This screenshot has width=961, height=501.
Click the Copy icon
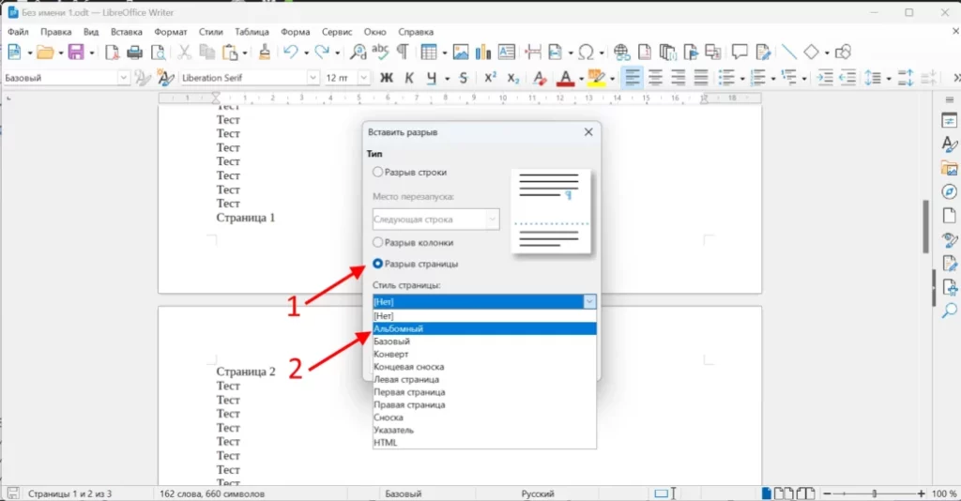click(x=207, y=53)
